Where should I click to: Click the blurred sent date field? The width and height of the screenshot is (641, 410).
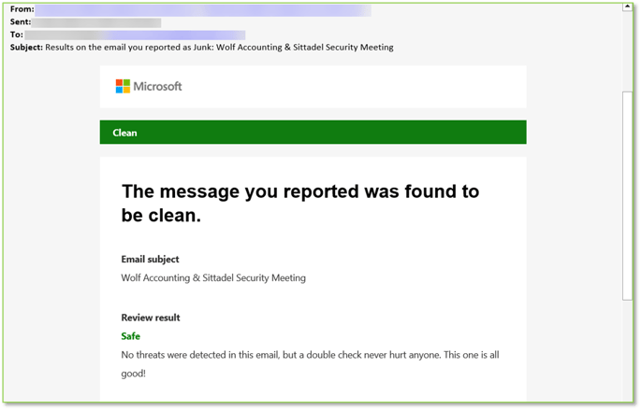point(96,22)
